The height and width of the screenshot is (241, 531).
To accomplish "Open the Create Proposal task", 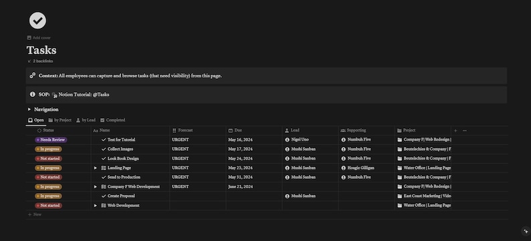I will tap(121, 196).
